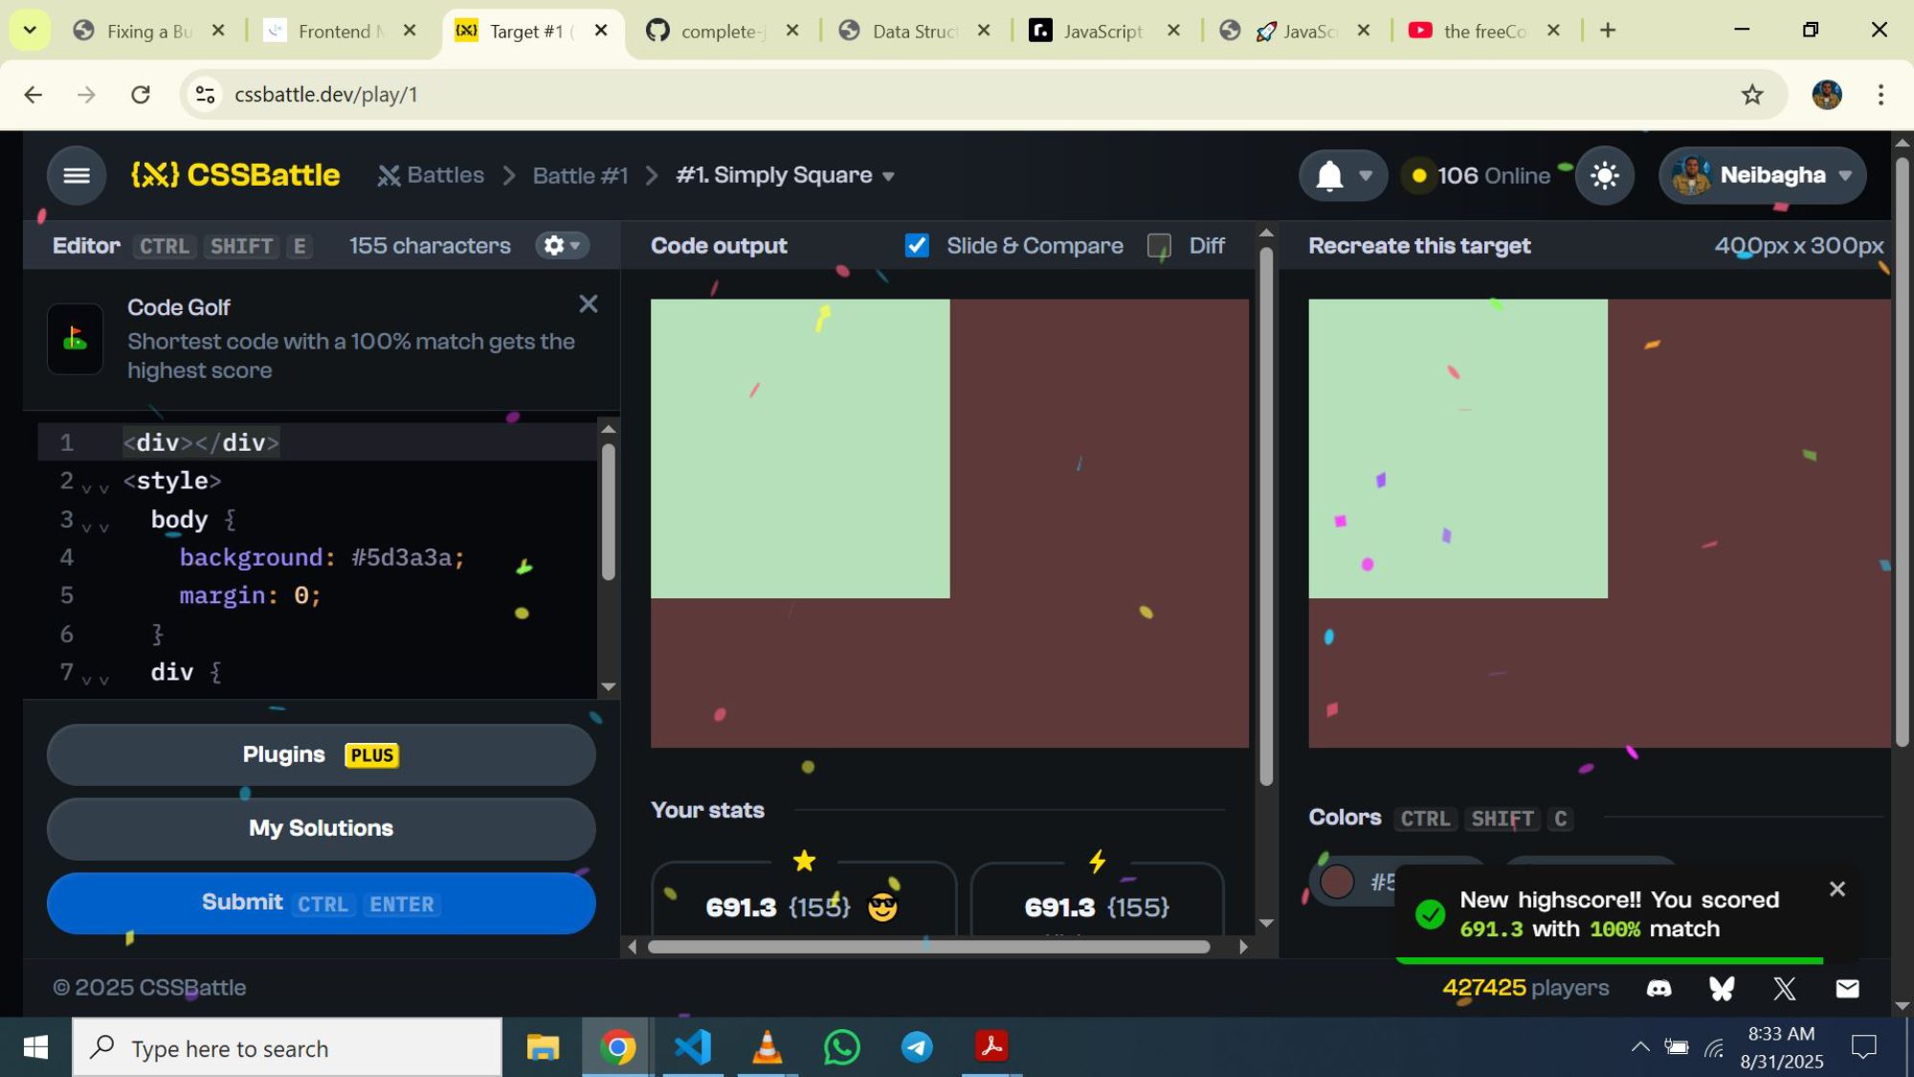Open the X social icon
1914x1077 pixels.
click(1784, 988)
